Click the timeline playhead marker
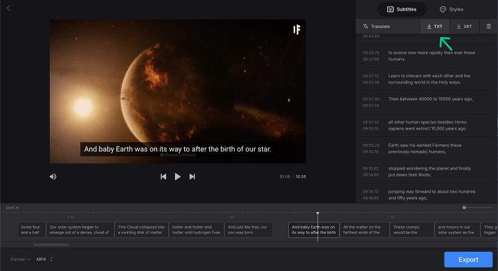Screen dimensions: 498x271 (317, 214)
